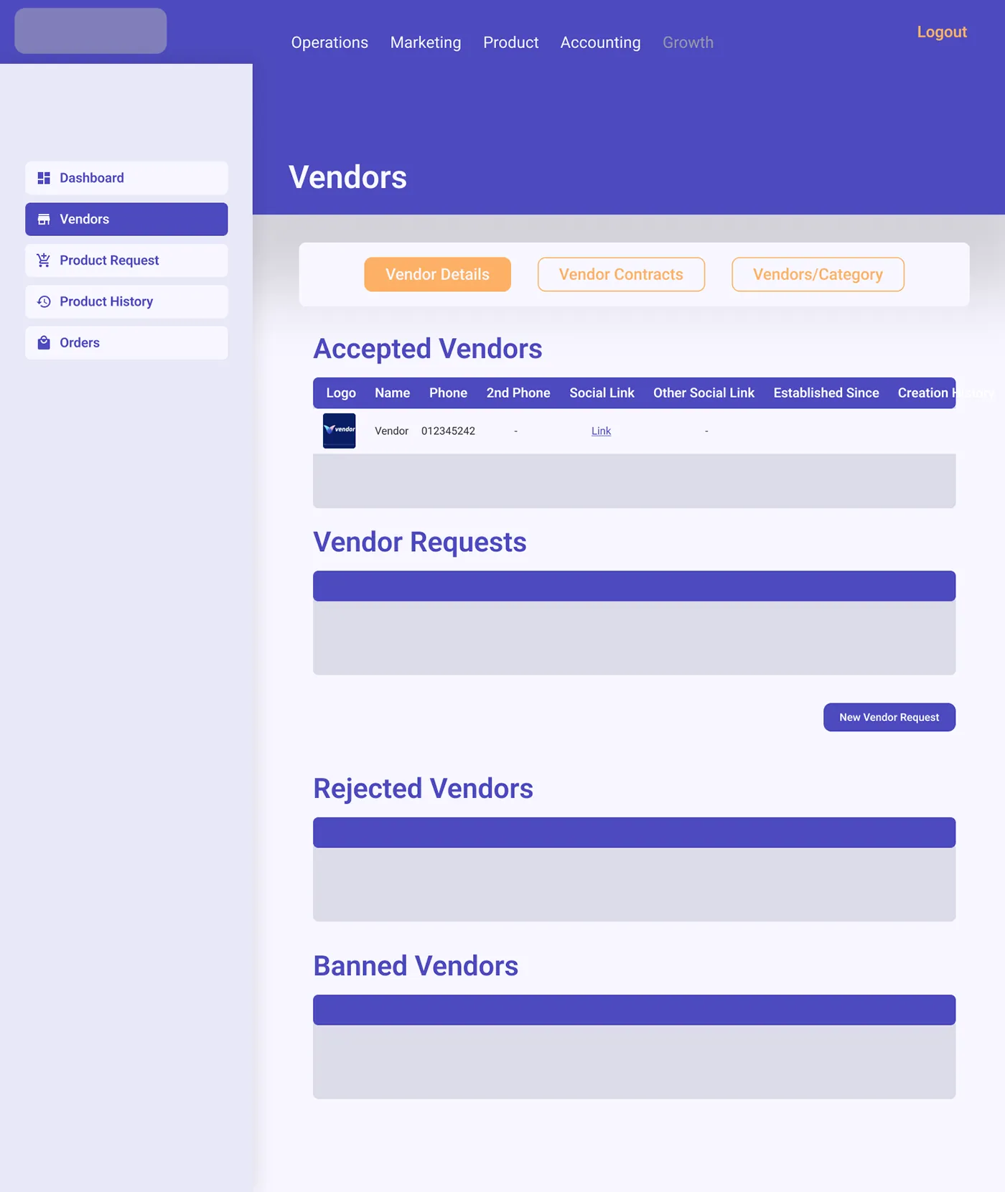Switch to the Vendor Contracts tab
The height and width of the screenshot is (1192, 1005).
(621, 274)
